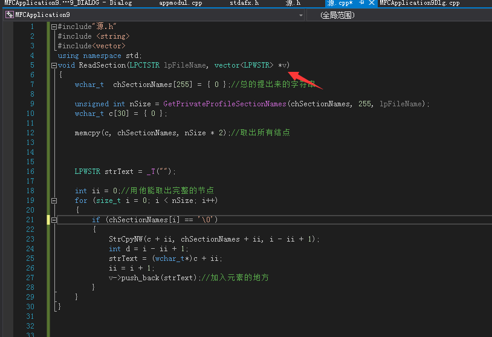This screenshot has height=337, width=492.
Task: Click the StrCpyNW call on line 23
Action: [126, 239]
